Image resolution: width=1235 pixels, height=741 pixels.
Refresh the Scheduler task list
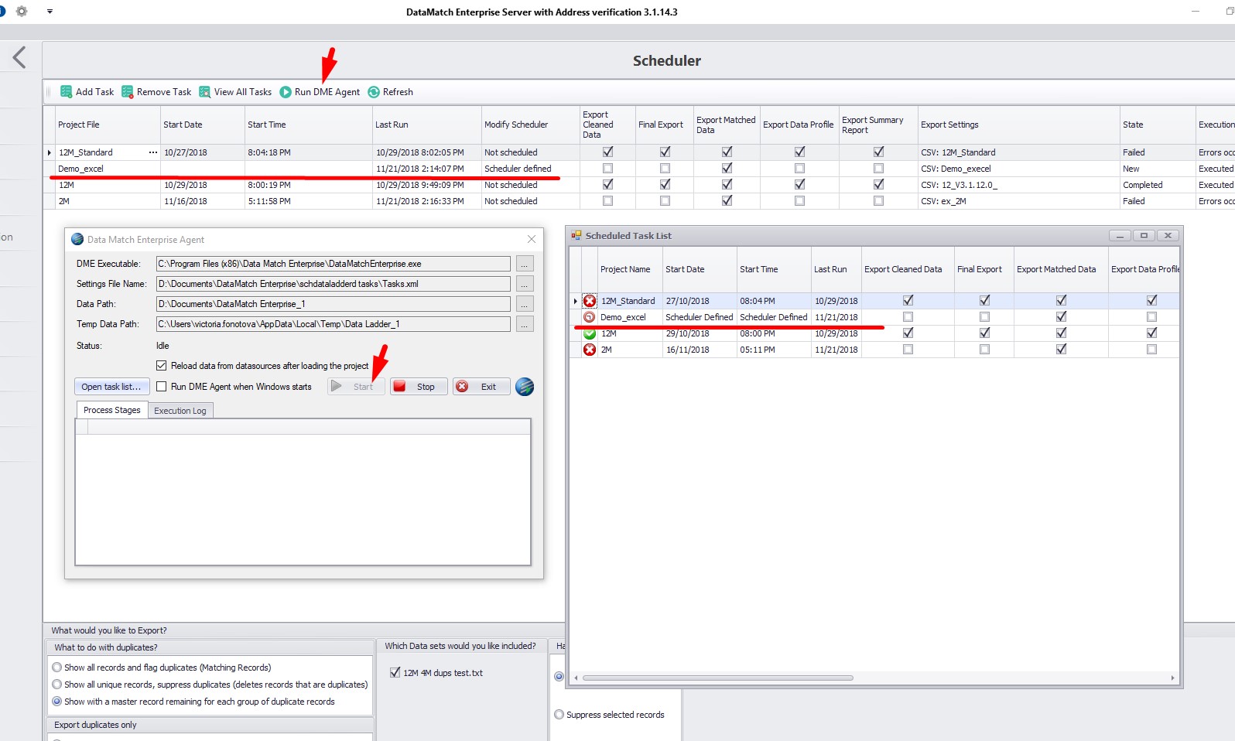(x=390, y=92)
